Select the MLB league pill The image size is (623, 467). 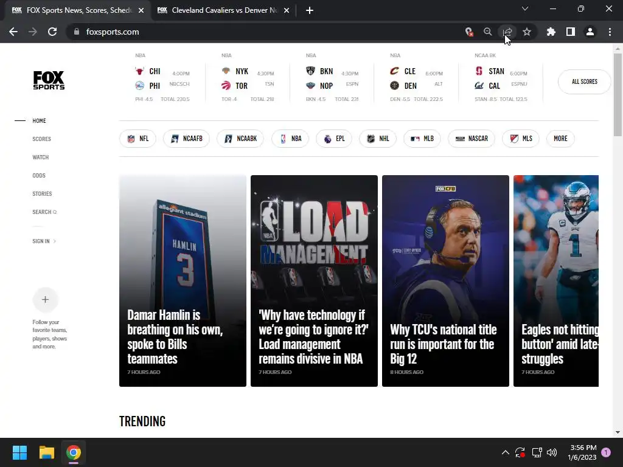(x=422, y=139)
